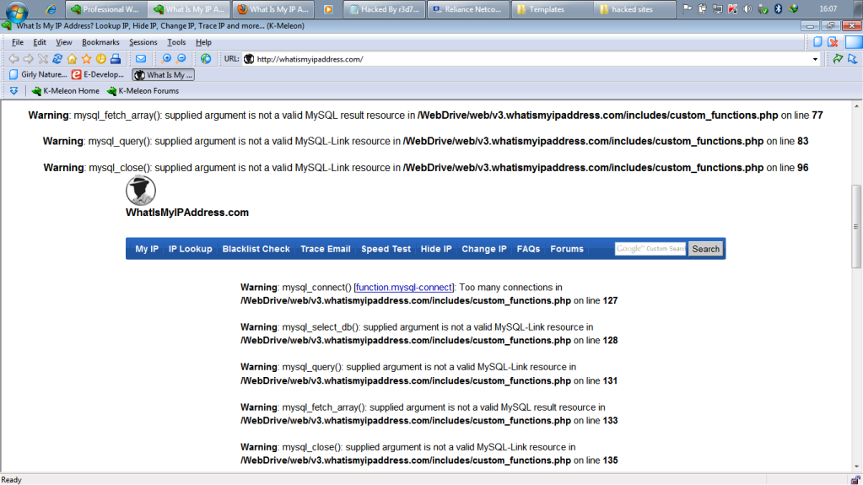Open Mail envelope icon
This screenshot has width=863, height=485.
141,59
